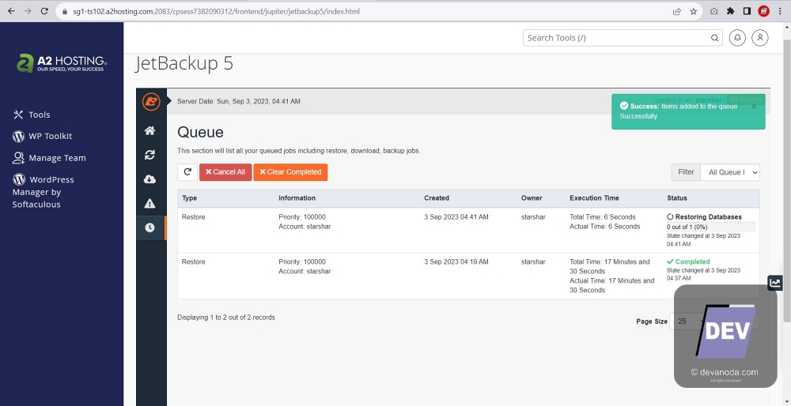Open Tools in the sidebar

coord(32,115)
